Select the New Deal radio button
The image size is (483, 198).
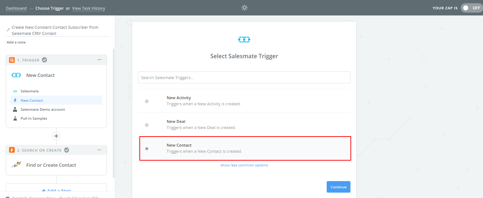click(147, 125)
